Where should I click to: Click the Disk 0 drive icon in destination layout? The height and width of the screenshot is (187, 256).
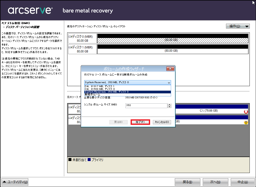point(70,37)
